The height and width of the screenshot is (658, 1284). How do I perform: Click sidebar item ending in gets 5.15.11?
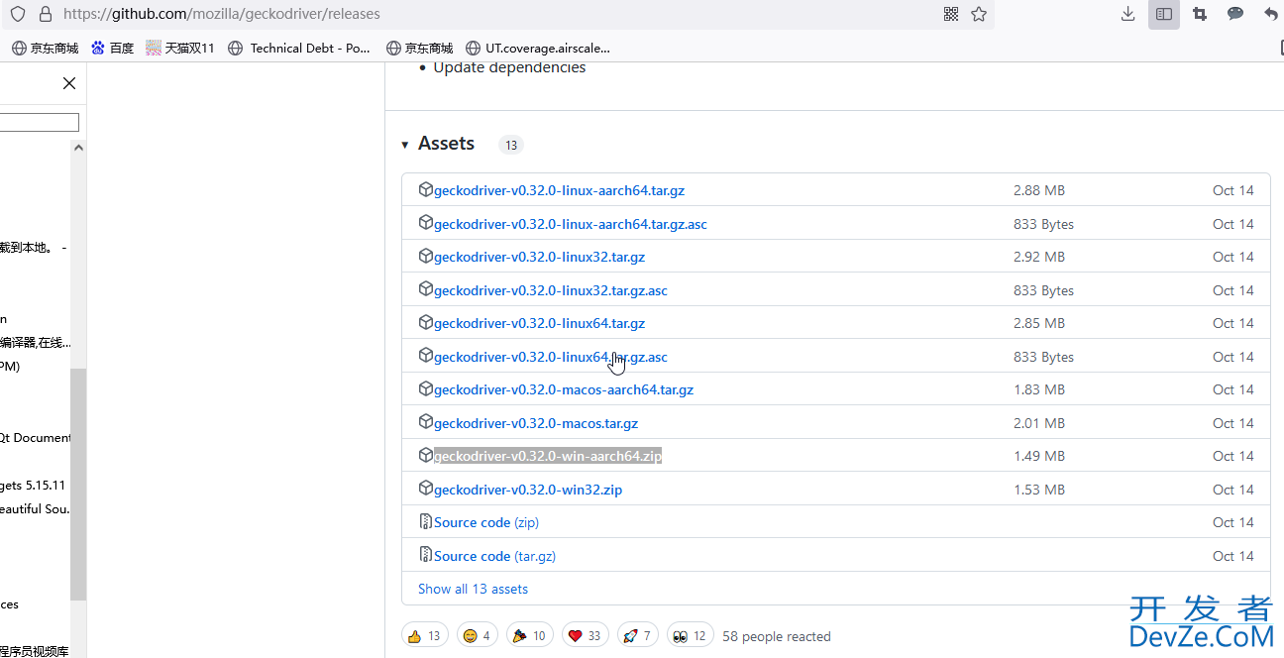pos(33,485)
